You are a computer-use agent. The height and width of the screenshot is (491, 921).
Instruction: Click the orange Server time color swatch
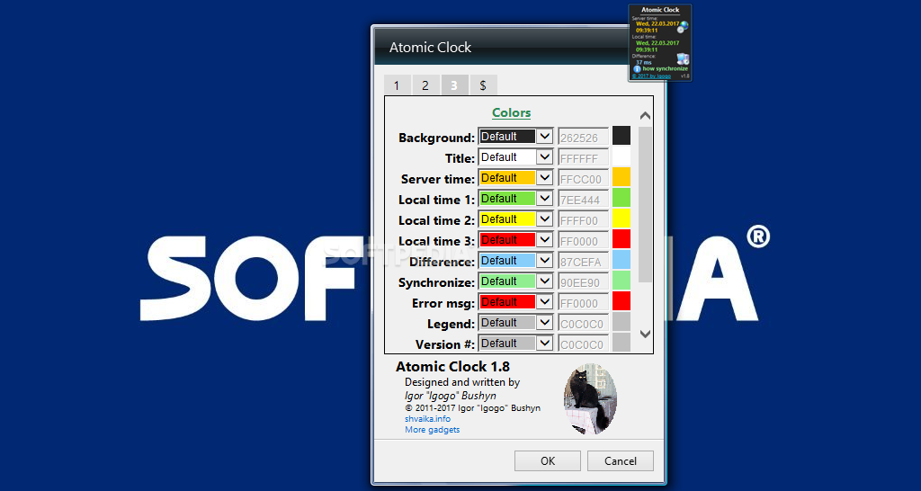tap(621, 177)
